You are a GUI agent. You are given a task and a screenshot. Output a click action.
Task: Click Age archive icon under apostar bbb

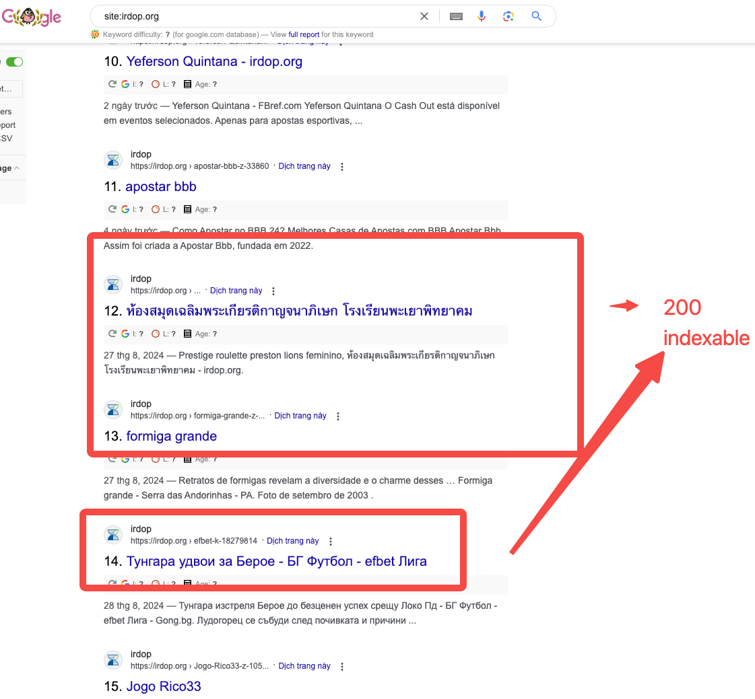[187, 209]
